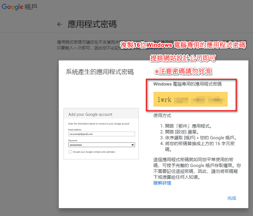Open the 瞭解詳情 link below the password notes
The image size is (253, 216).
[x=162, y=183]
